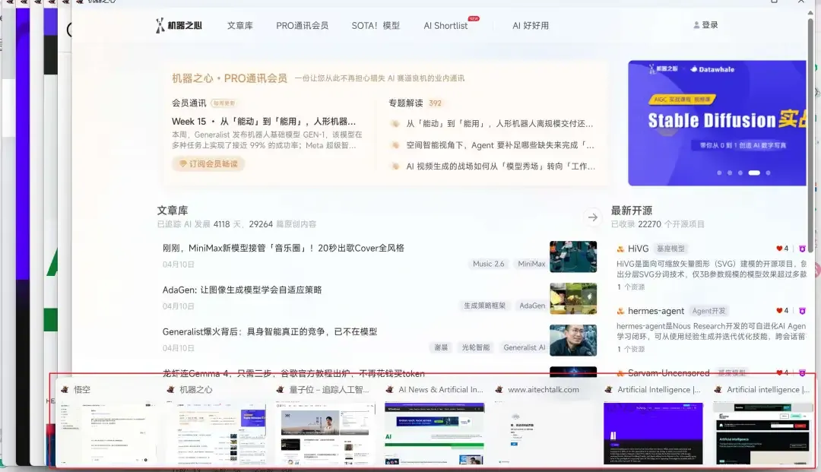Image resolution: width=821 pixels, height=472 pixels.
Task: Select the active fourth carousel dot on banner
Action: pyautogui.click(x=754, y=173)
